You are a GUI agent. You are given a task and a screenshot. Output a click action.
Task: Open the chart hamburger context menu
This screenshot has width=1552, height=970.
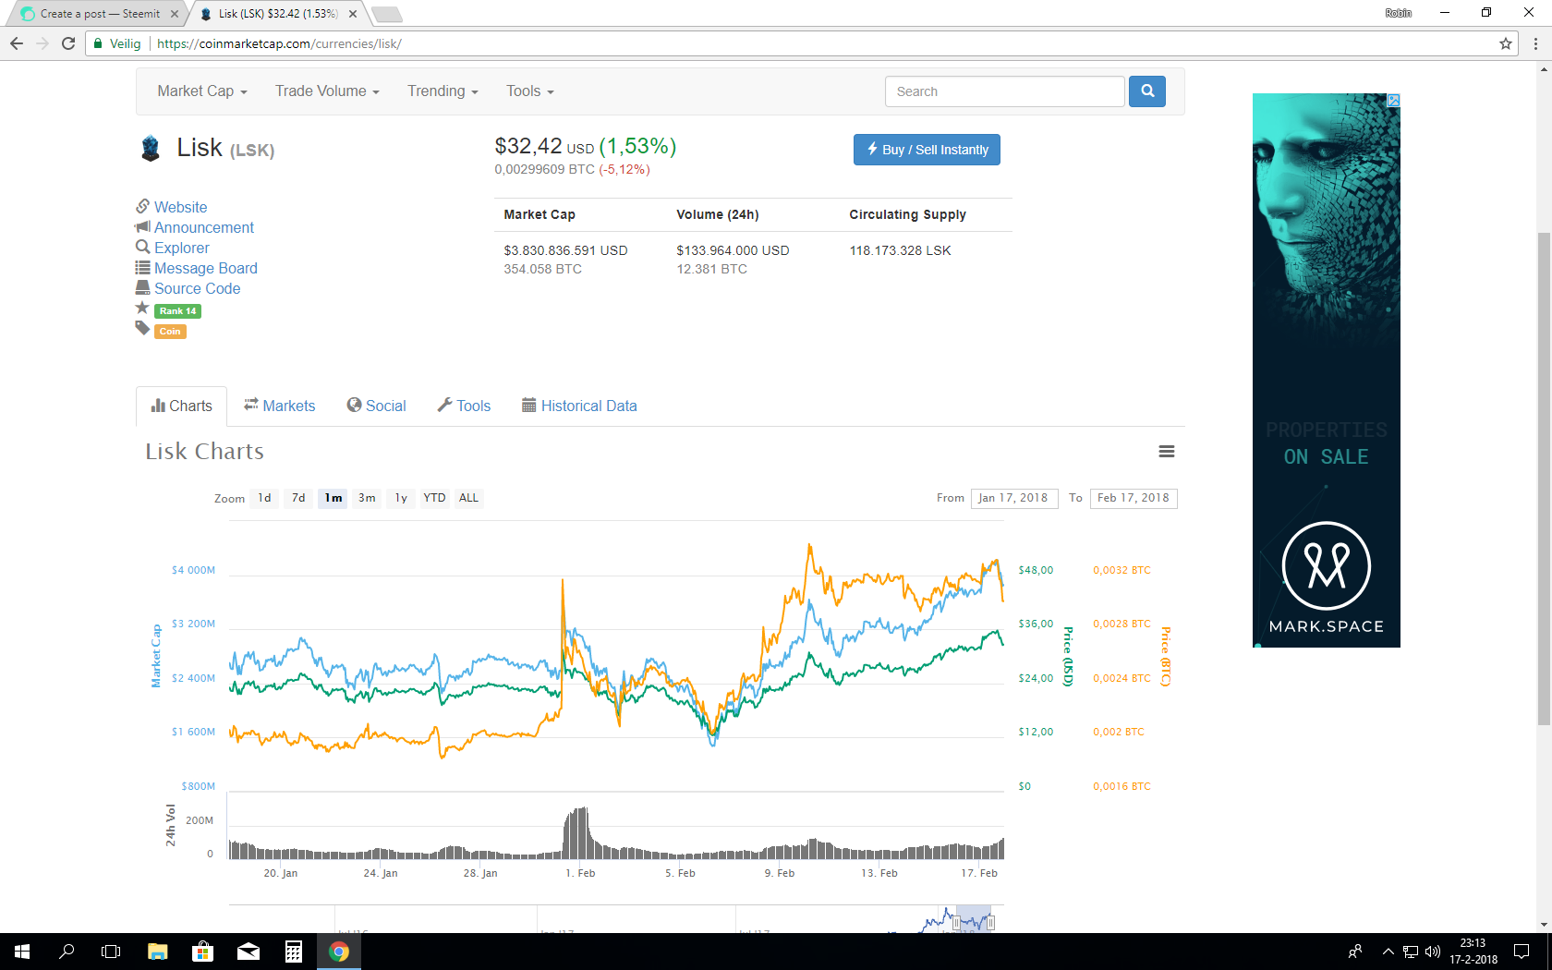[x=1167, y=452]
